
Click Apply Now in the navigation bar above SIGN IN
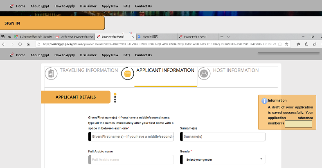click(110, 6)
